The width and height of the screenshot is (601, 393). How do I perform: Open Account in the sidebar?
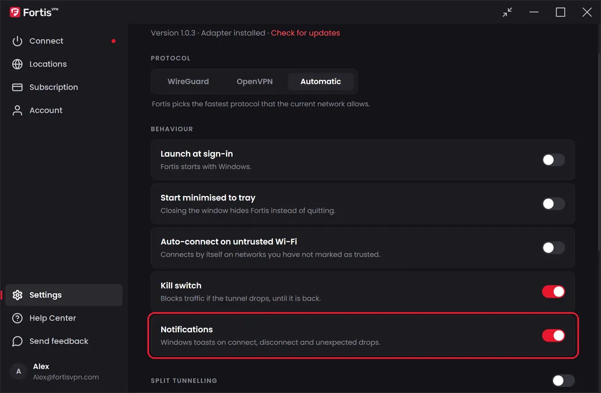point(64,110)
